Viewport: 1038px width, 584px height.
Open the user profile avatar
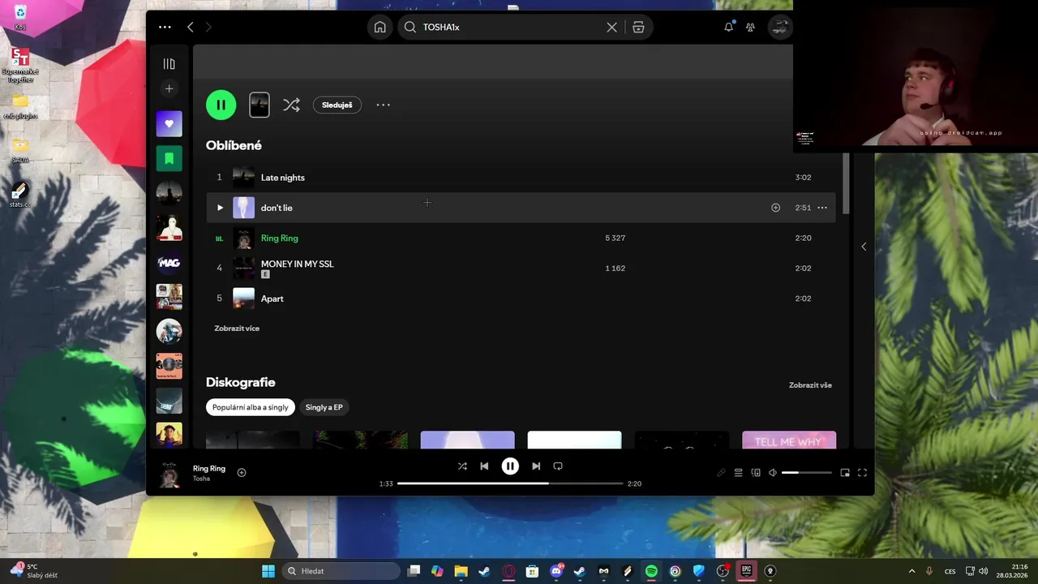[x=780, y=27]
